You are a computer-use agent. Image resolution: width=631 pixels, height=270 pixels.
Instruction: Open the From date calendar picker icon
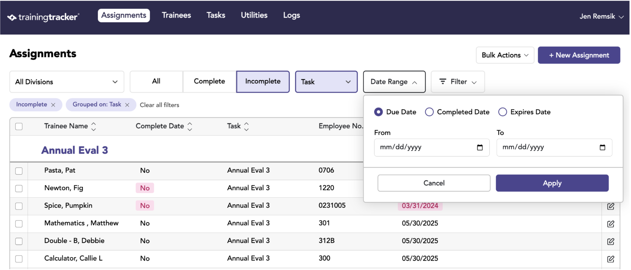tap(480, 147)
